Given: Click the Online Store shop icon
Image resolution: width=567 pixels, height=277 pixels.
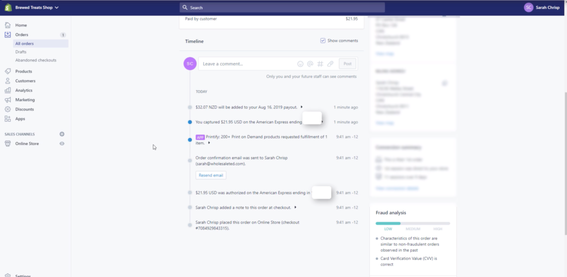Looking at the screenshot, I should pos(8,143).
